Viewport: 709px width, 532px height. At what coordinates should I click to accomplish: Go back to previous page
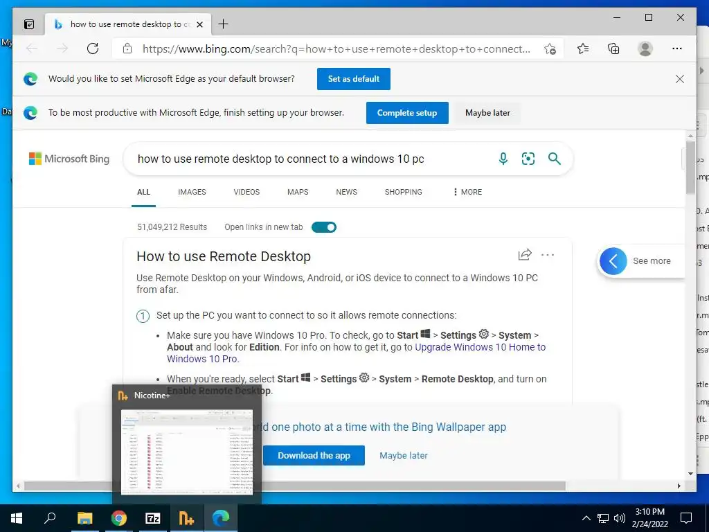(x=32, y=48)
